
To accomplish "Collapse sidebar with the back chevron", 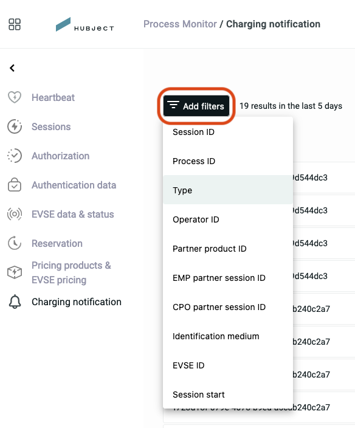I will 12,68.
